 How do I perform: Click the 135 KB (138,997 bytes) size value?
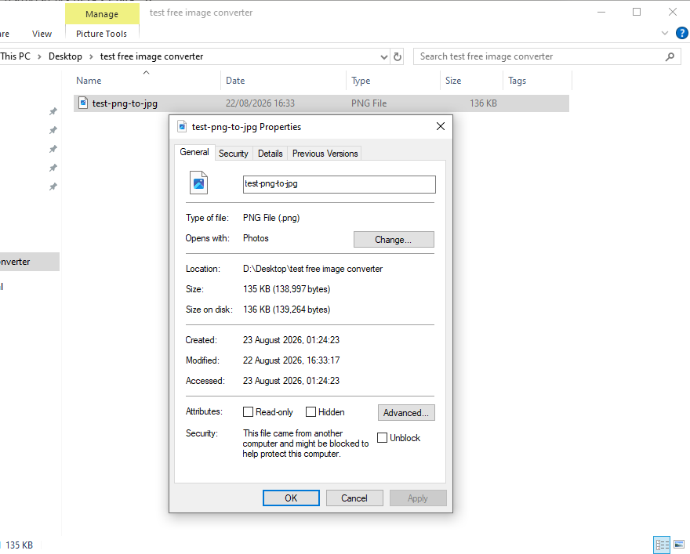coord(286,289)
